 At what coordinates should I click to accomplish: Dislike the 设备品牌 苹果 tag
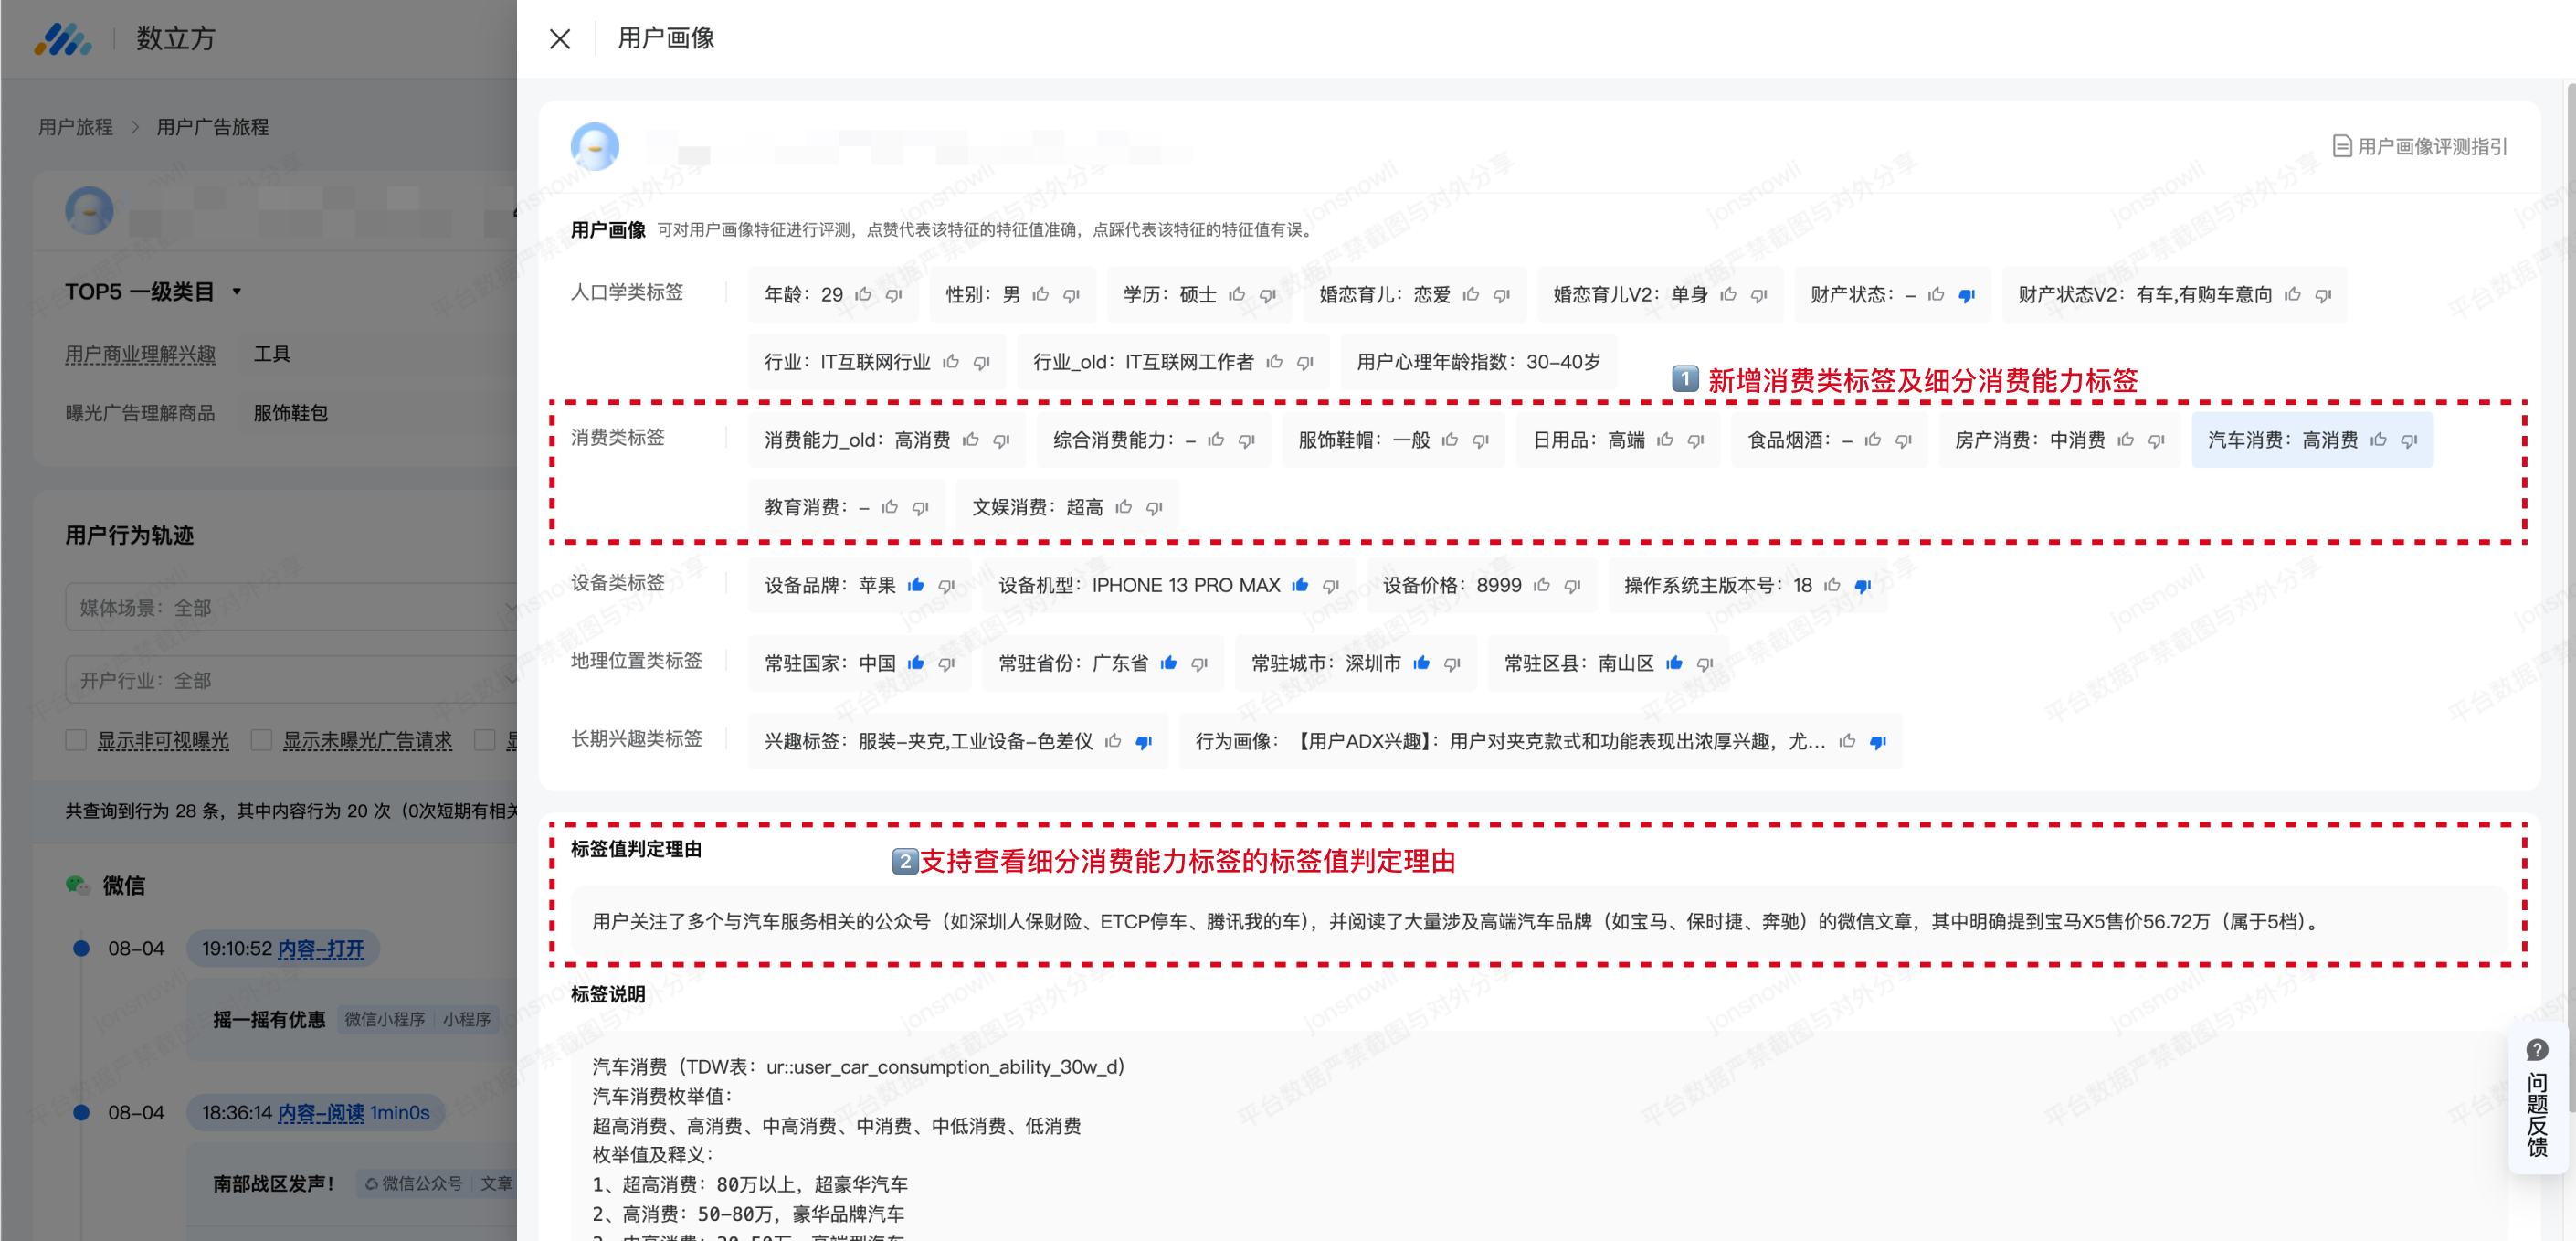point(946,586)
